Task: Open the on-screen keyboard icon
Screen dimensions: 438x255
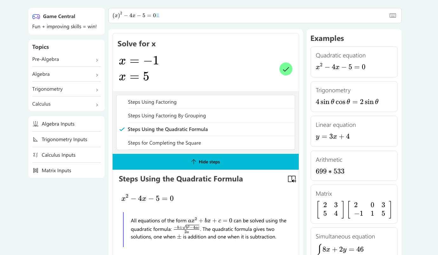Action: point(393,16)
